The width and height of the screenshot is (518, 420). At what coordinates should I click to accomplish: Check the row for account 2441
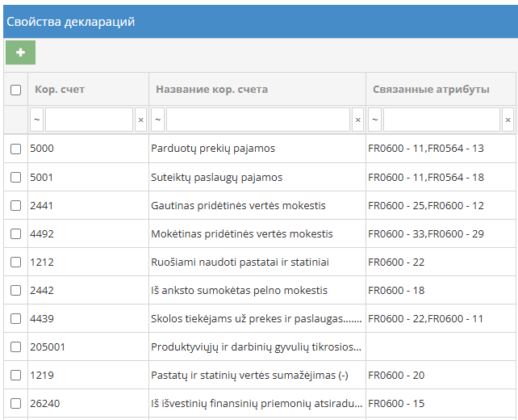[x=15, y=205]
